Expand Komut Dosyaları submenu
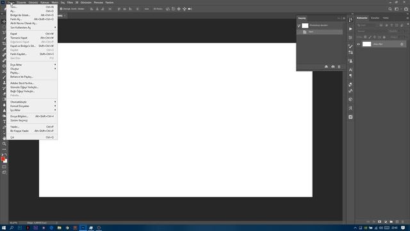Viewport: 410px width, 231px height. tap(33, 106)
